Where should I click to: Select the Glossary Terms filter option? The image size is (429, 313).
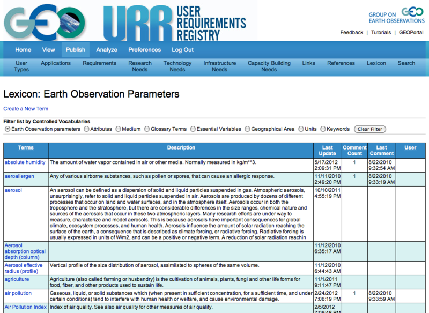tap(147, 129)
